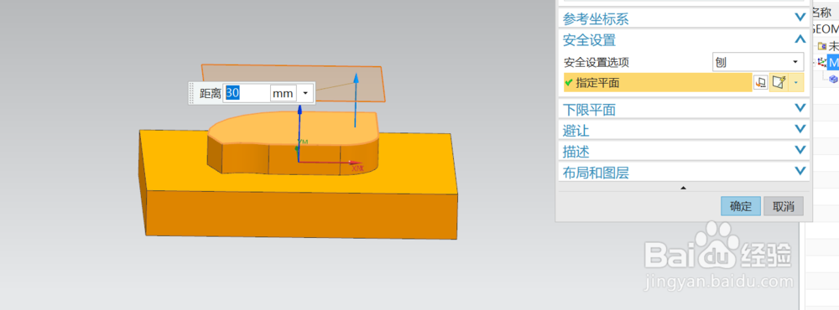The width and height of the screenshot is (839, 310).
Task: Expand the 参考坐标系 section
Action: point(684,18)
